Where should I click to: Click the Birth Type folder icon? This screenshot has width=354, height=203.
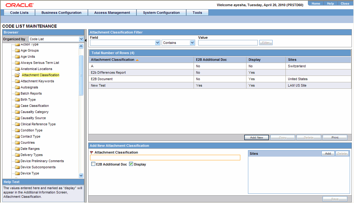click(x=18, y=100)
